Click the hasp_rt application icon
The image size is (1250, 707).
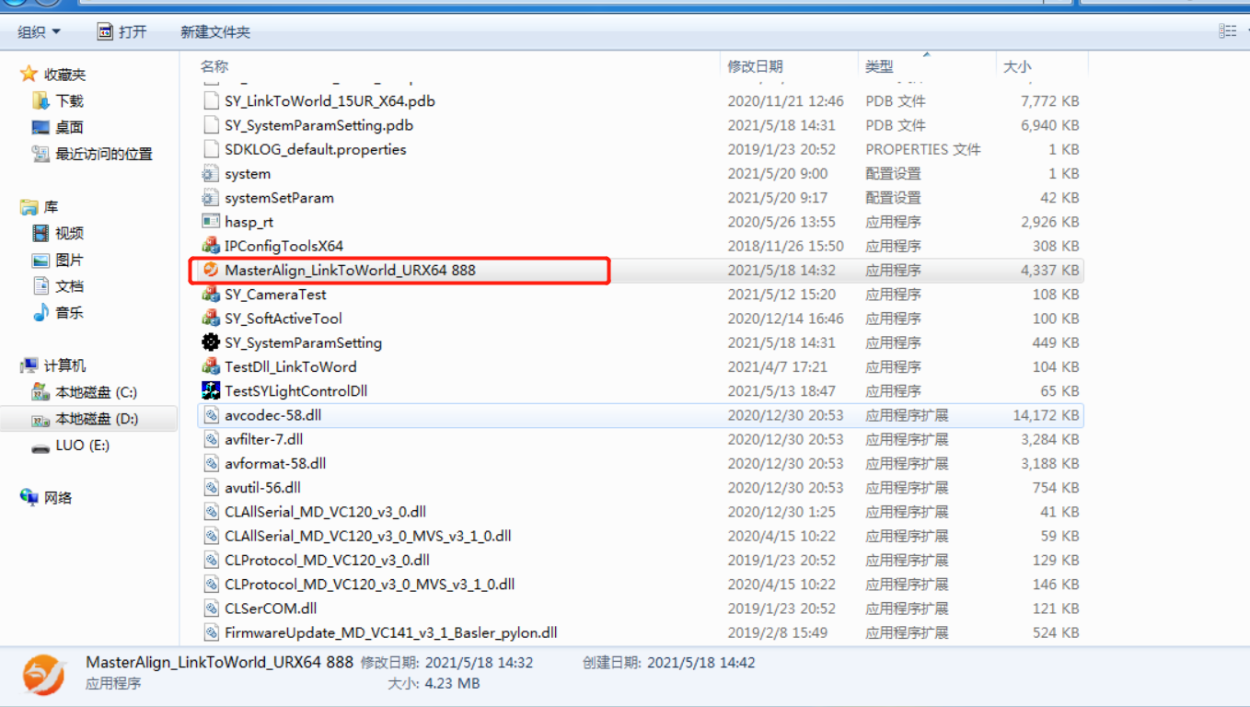pos(211,222)
